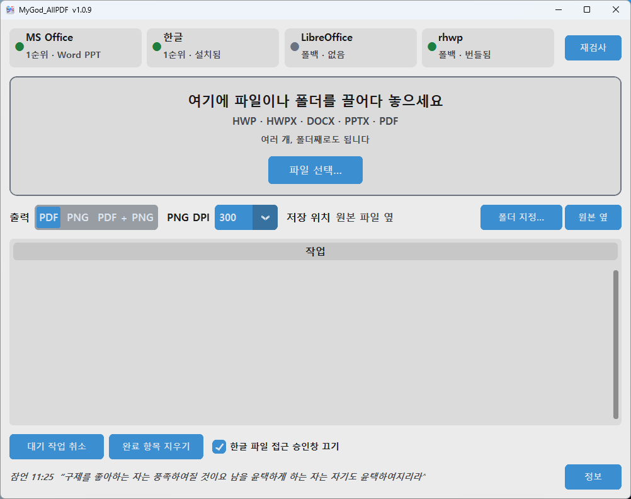Click the green status dot for 한글
This screenshot has width=631, height=499.
(x=157, y=47)
